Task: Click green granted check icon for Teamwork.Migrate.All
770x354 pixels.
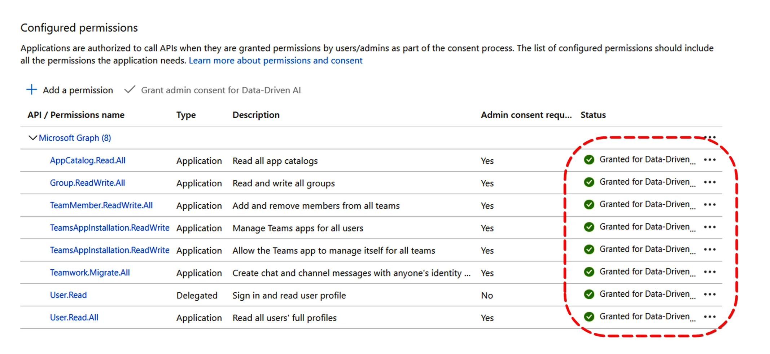Action: point(589,272)
